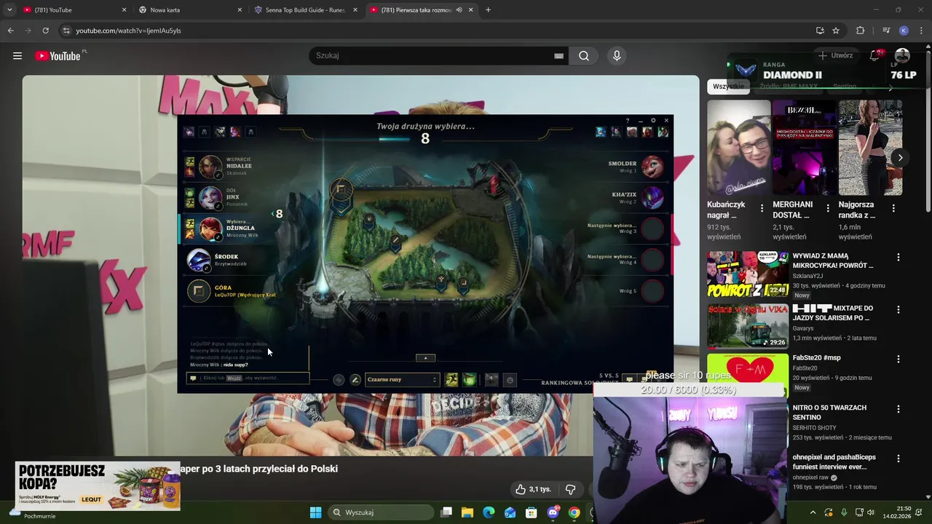Expand next Shorts with the arrow
Viewport: 932px width, 524px height.
pyautogui.click(x=900, y=157)
